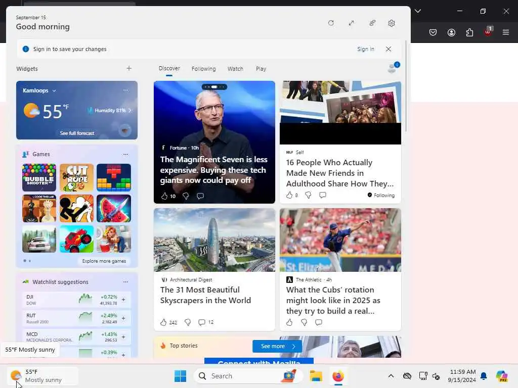
Task: Add MCD to watchlist
Action: (x=123, y=337)
